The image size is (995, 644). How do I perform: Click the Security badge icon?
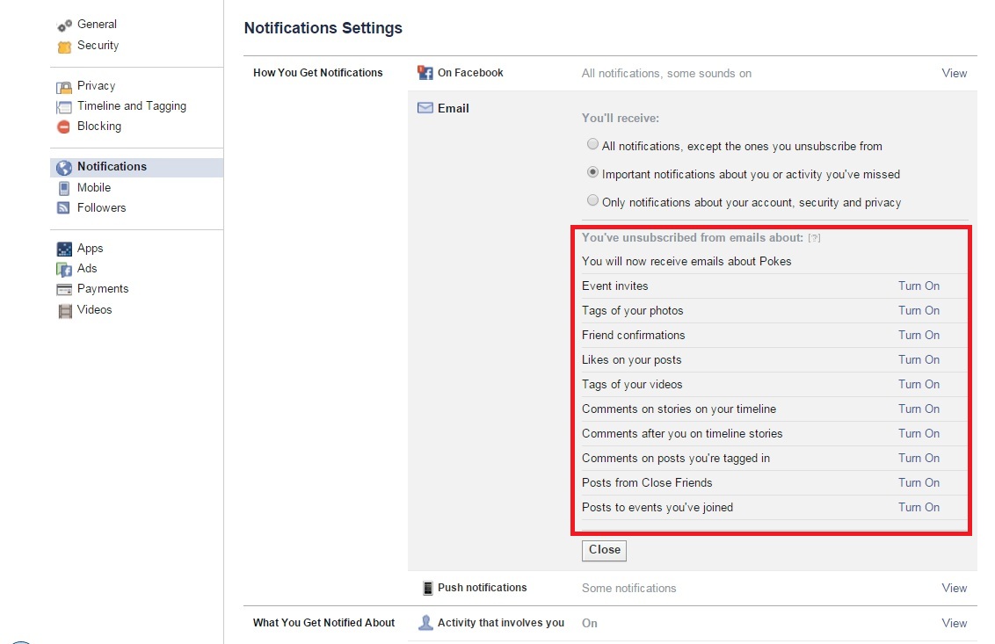coord(64,47)
